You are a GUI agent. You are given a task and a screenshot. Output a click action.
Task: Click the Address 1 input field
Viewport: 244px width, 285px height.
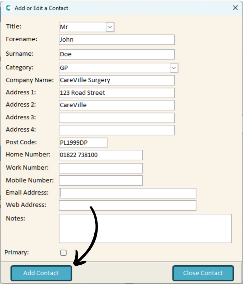[117, 93]
